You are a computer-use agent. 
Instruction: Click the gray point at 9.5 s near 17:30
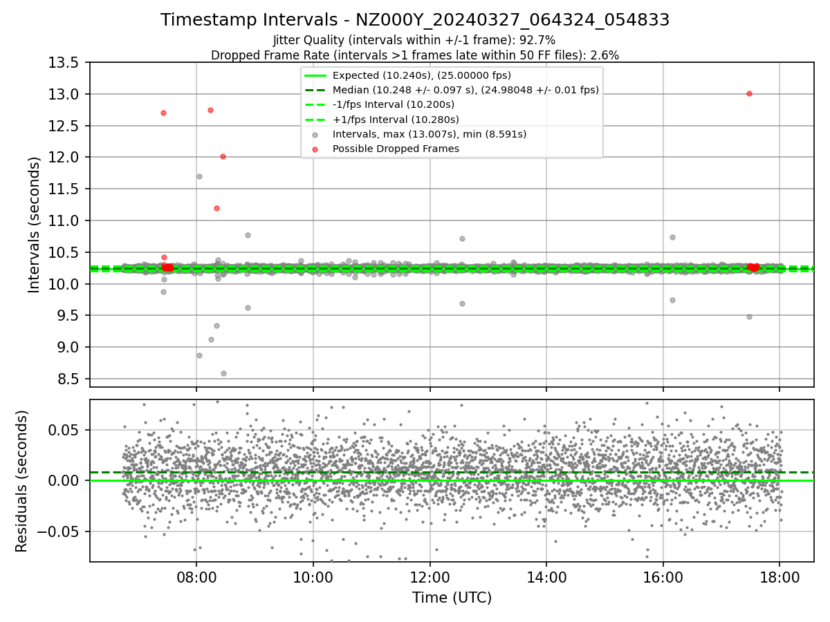click(x=749, y=317)
